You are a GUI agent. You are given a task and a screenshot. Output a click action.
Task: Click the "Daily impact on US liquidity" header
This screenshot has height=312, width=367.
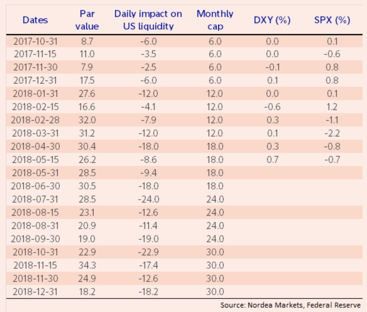click(x=148, y=20)
